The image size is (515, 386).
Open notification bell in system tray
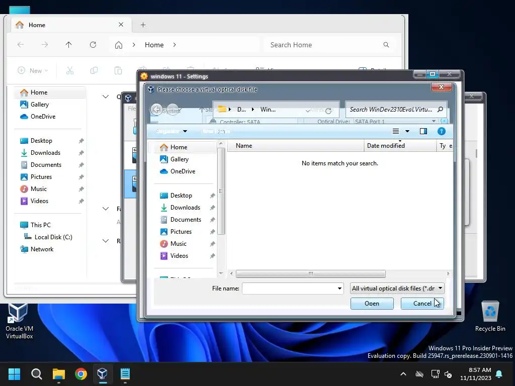click(499, 374)
